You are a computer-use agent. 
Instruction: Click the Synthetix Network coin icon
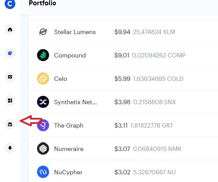[43, 102]
